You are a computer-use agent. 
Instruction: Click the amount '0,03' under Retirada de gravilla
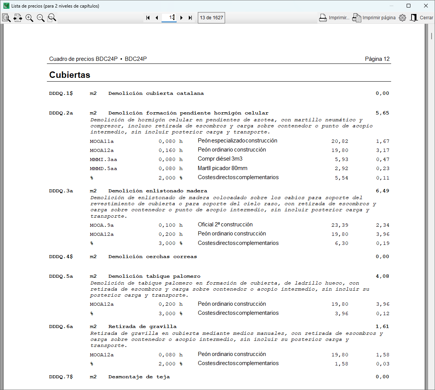382,364
